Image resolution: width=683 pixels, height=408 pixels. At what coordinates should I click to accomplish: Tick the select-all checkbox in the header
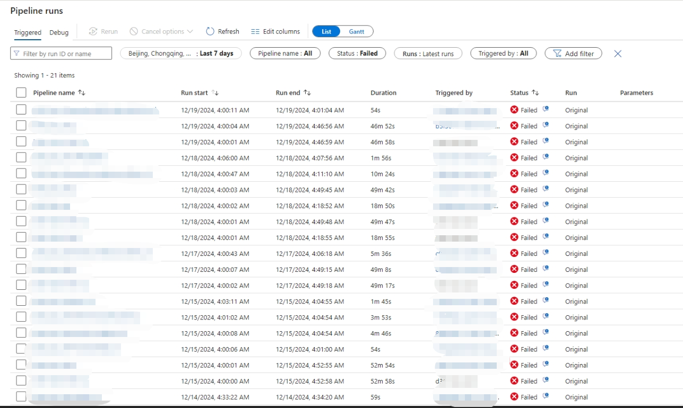click(21, 93)
